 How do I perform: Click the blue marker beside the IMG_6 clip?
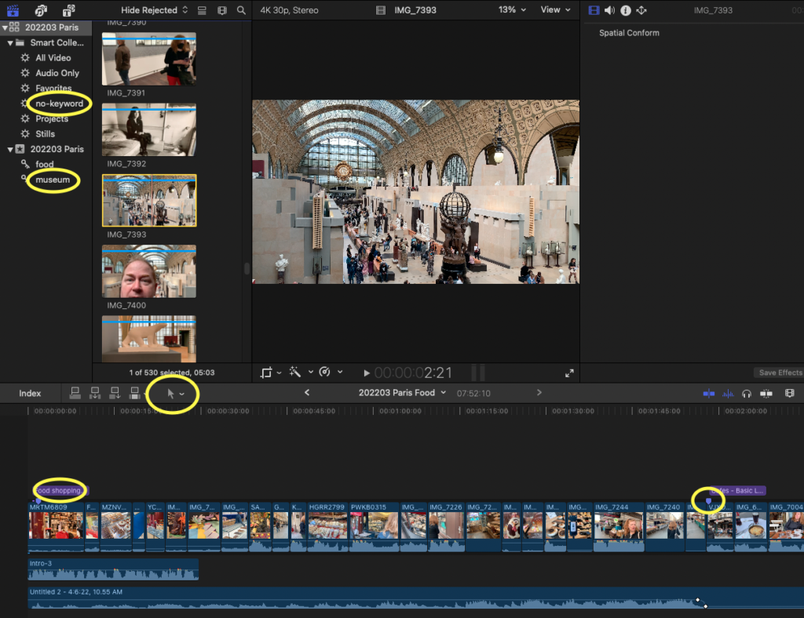coord(709,501)
